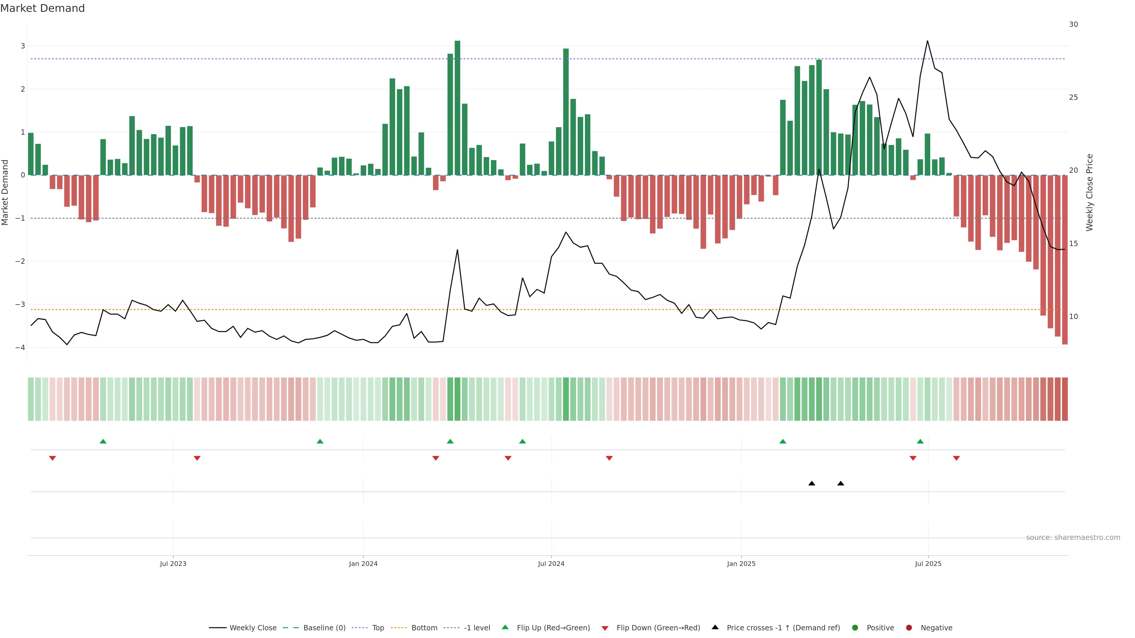Image resolution: width=1135 pixels, height=638 pixels.
Task: Click the green Positive legend dot
Action: [855, 628]
